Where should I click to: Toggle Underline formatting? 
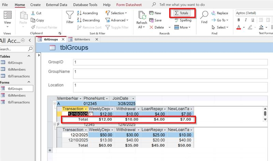click(253, 20)
